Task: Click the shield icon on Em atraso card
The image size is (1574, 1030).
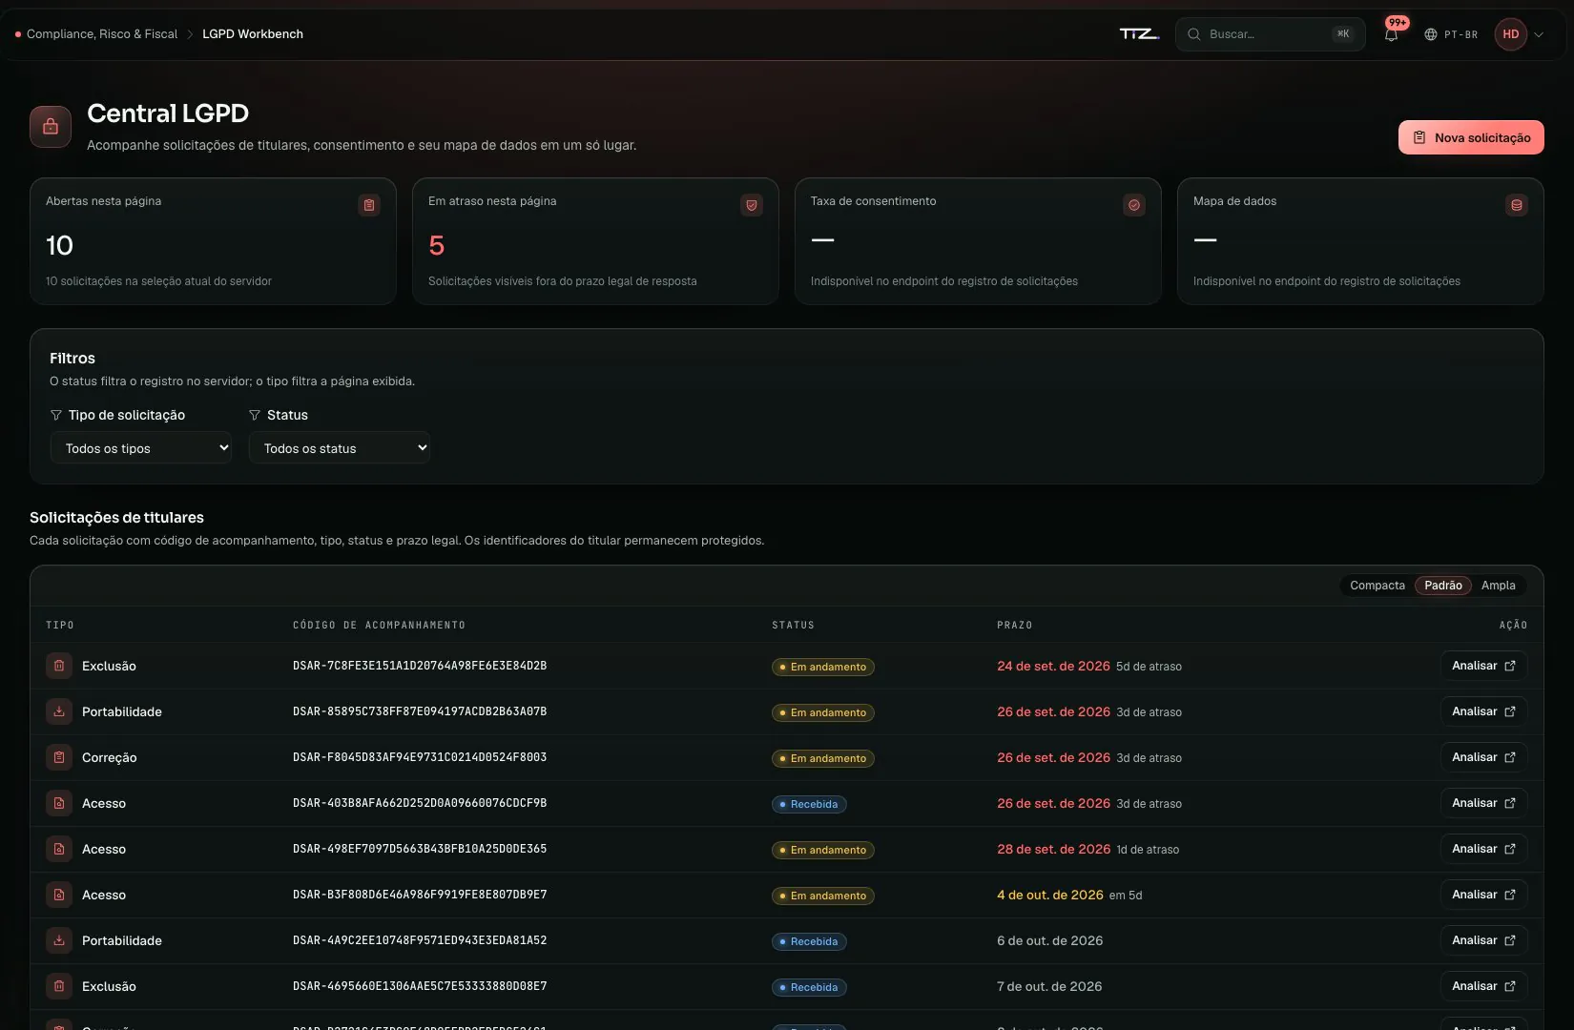Action: [x=752, y=205]
